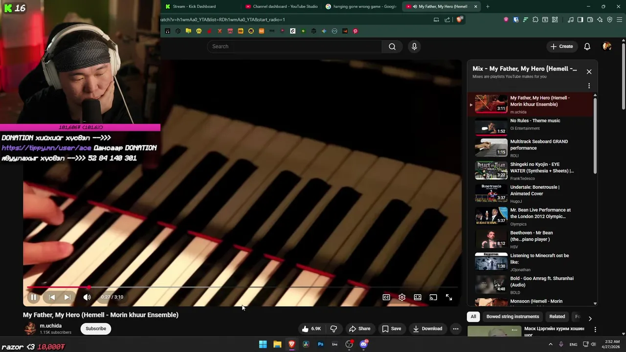
Task: Enter fullscreen video mode
Action: click(x=449, y=297)
